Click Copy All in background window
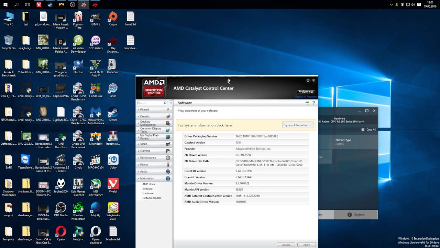440x248 pixels. (x=368, y=130)
